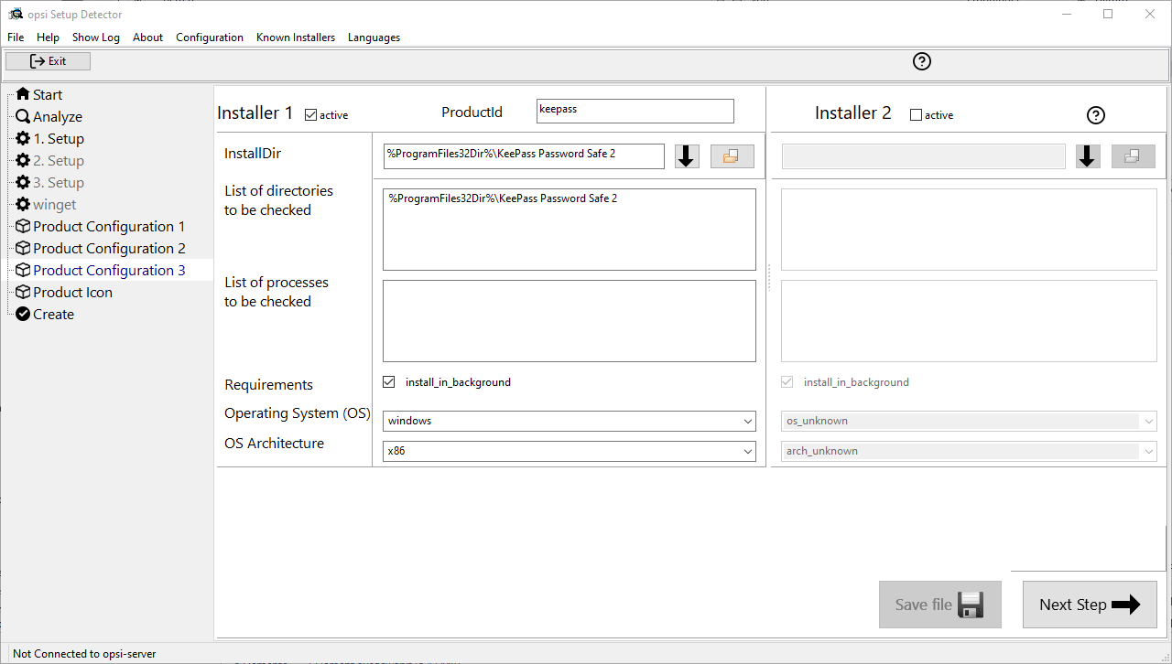Viewport: 1172px width, 664px height.
Task: Select the Product Configuration 3 step
Action: click(109, 270)
